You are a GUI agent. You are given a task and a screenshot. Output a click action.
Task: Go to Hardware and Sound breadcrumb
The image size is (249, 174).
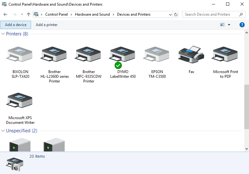92,14
